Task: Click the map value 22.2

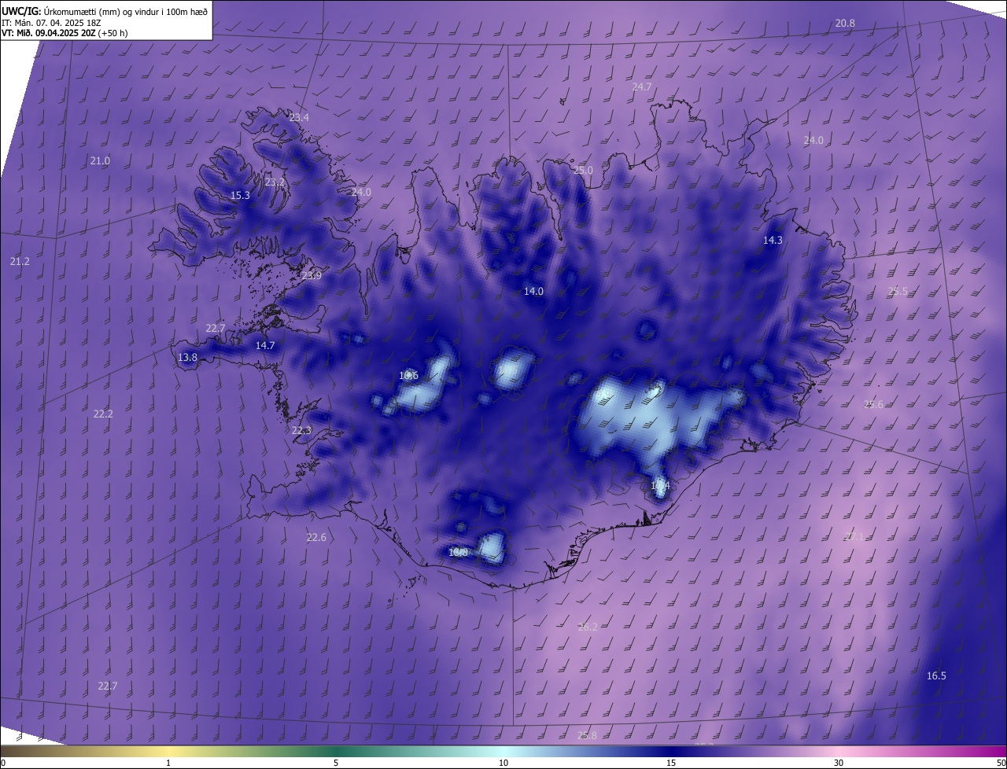Action: pos(103,414)
